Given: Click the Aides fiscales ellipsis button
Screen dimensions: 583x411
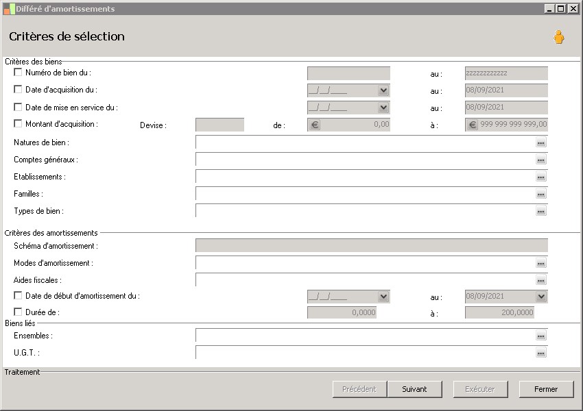Looking at the screenshot, I should coord(541,280).
